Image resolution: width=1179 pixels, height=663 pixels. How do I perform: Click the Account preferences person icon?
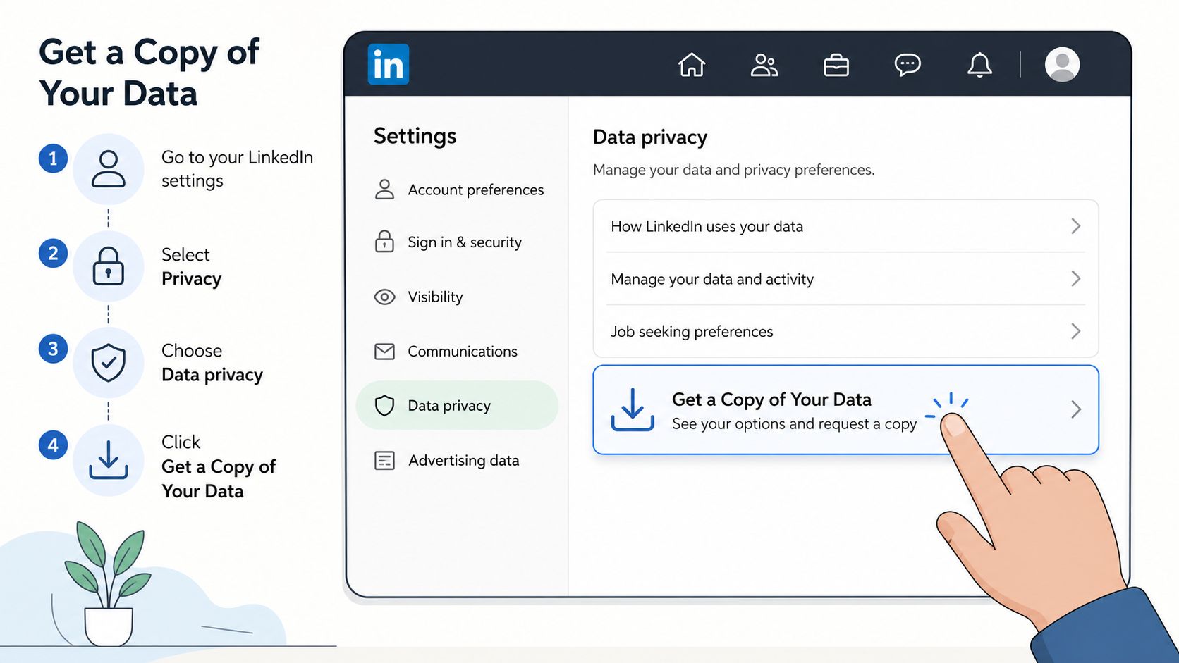pos(384,190)
